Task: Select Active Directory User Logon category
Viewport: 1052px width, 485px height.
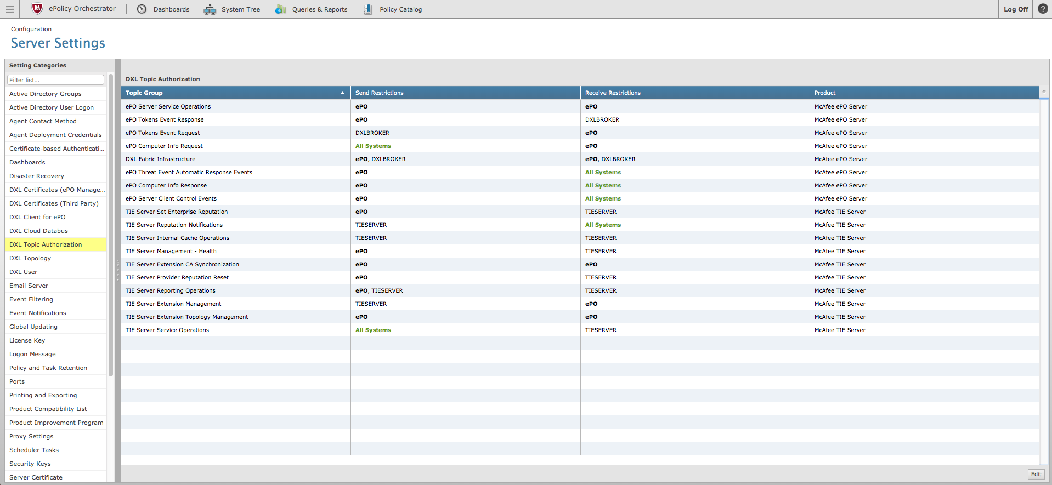Action: point(55,107)
